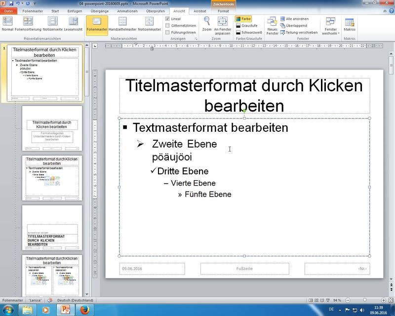Enable Führungslinien checkbox
Viewport: 395px width, 316px height.
tap(167, 33)
